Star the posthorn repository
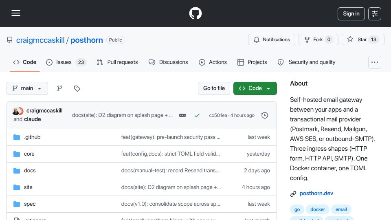 (x=363, y=40)
